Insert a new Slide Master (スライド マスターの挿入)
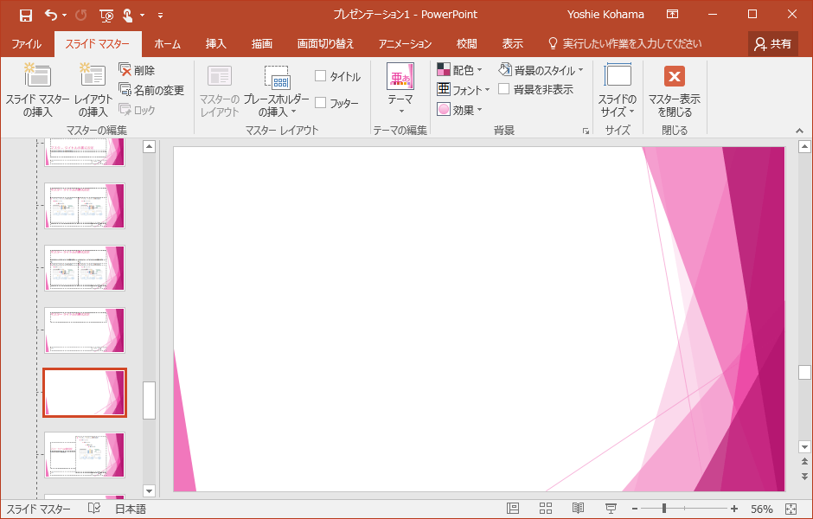 [37, 90]
